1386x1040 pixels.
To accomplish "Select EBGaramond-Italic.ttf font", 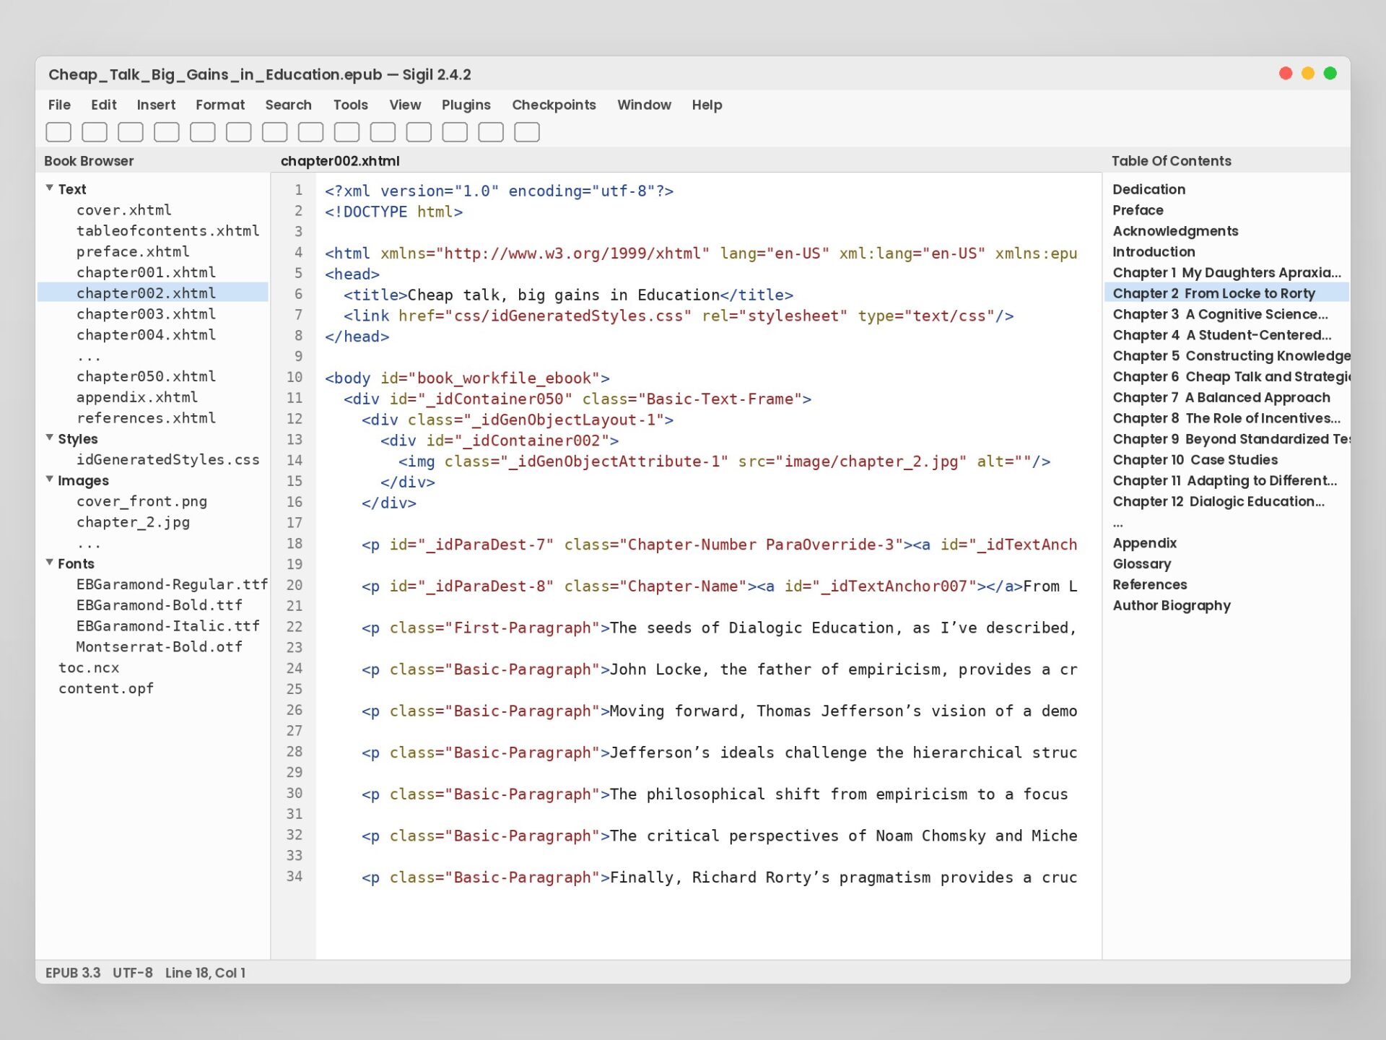I will click(167, 627).
